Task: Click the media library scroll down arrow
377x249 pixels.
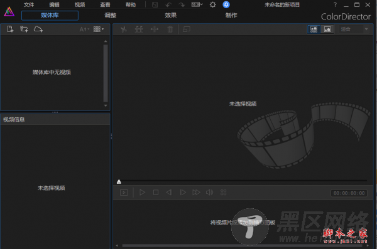Action: [106, 105]
